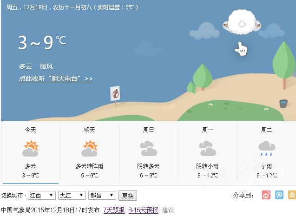
Task: Select the 周一 forecast tab
Action: point(207,153)
